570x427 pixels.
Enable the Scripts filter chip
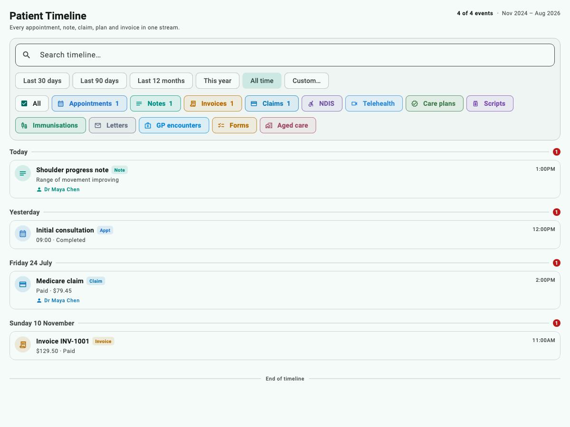(490, 103)
